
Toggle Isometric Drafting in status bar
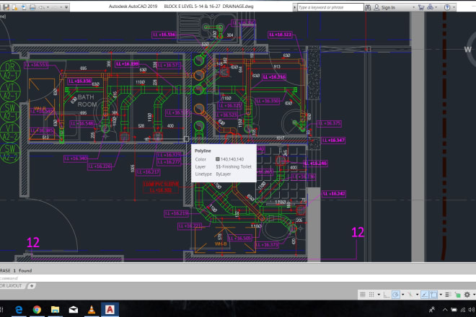click(x=410, y=294)
